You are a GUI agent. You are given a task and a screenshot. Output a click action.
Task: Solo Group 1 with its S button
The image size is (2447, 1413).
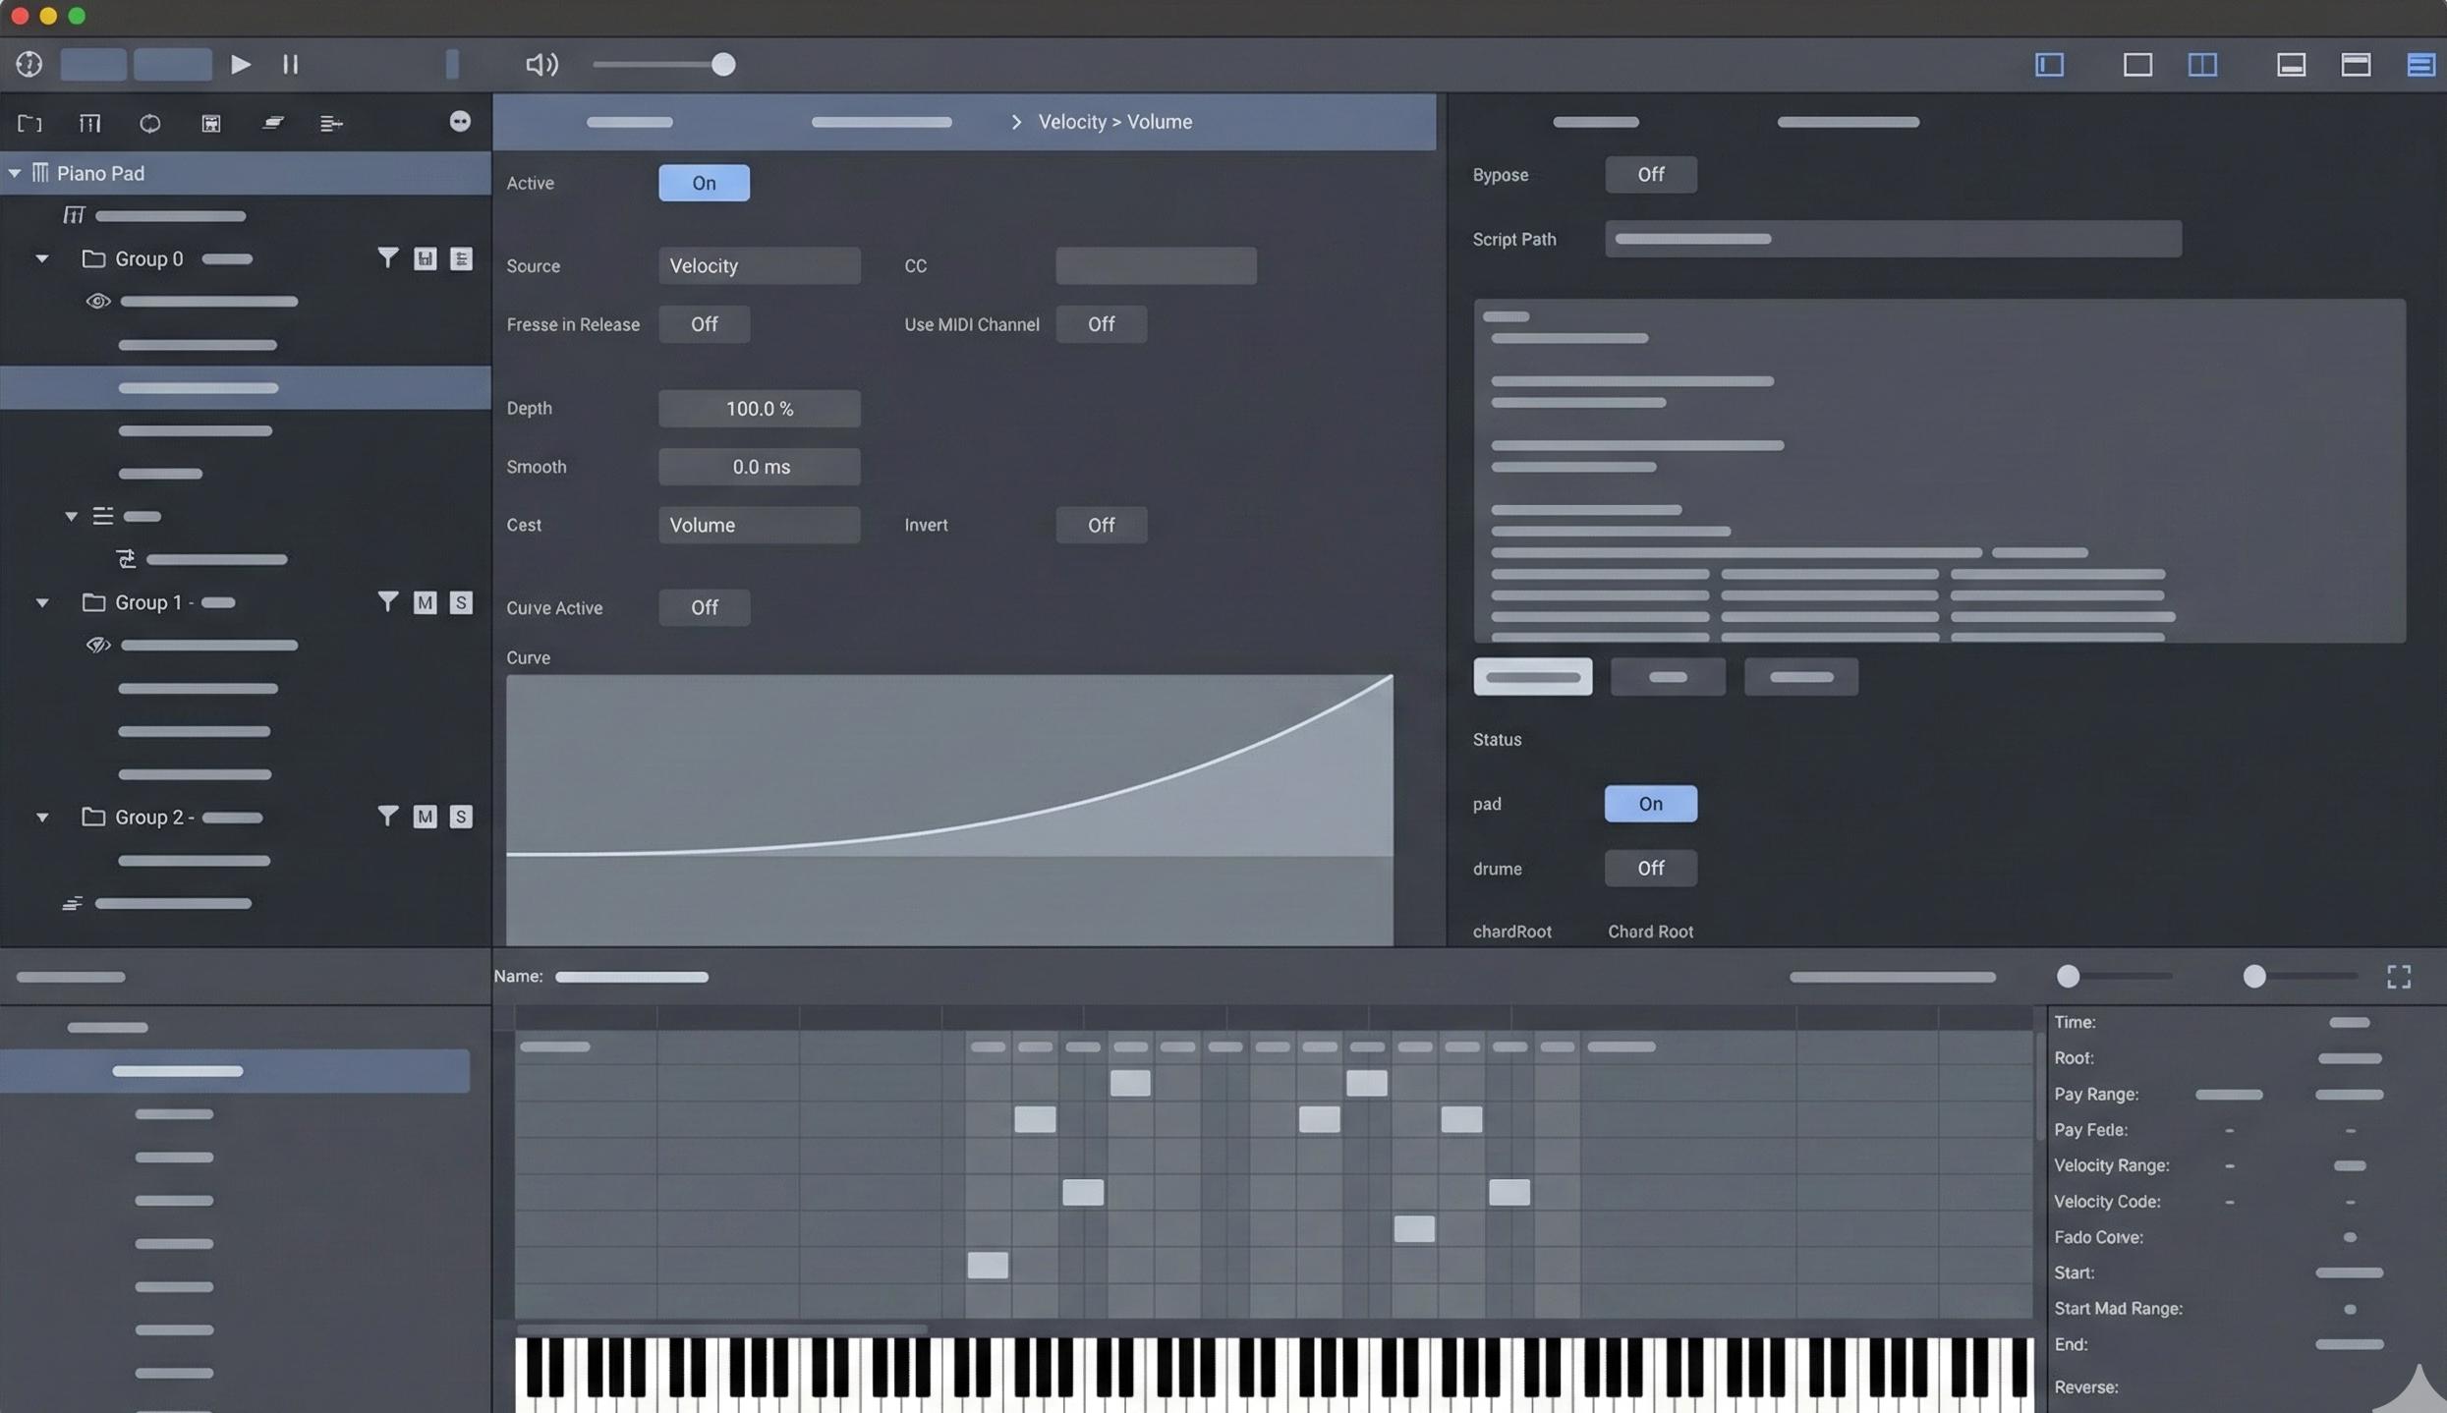461,601
